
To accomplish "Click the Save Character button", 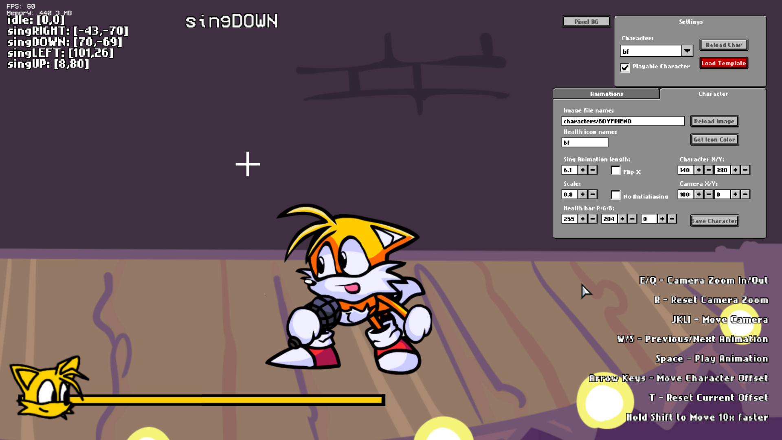I will (x=714, y=221).
